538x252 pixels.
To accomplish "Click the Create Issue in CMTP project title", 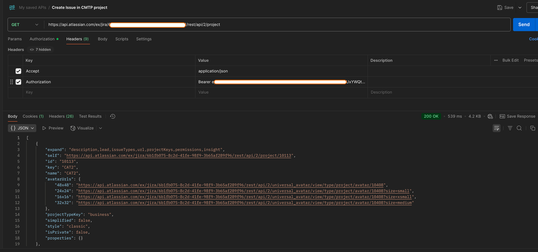I will tap(79, 8).
